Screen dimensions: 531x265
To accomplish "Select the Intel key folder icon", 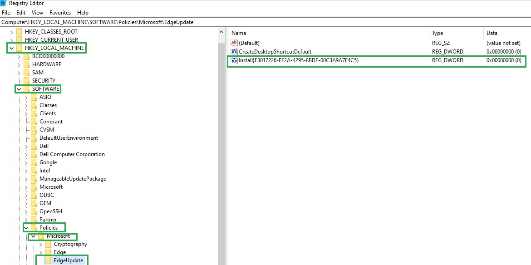I will click(x=34, y=171).
